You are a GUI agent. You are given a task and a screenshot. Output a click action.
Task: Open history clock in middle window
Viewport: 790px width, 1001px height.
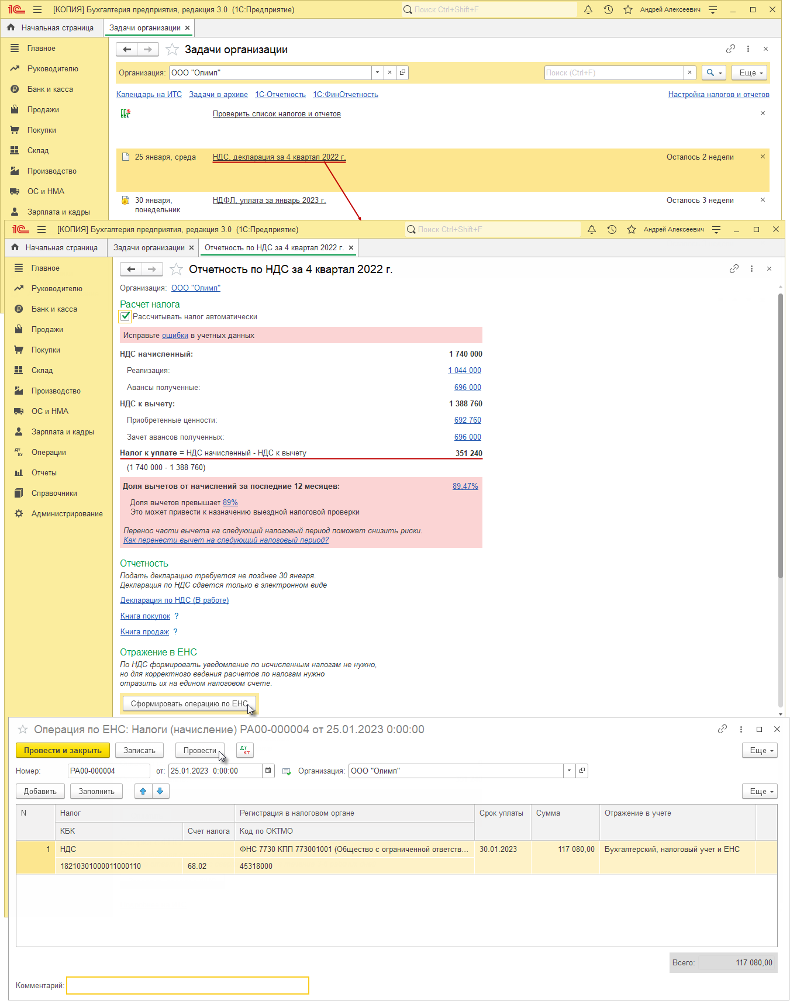(612, 230)
